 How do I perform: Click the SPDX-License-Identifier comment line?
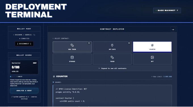[x=72, y=89]
